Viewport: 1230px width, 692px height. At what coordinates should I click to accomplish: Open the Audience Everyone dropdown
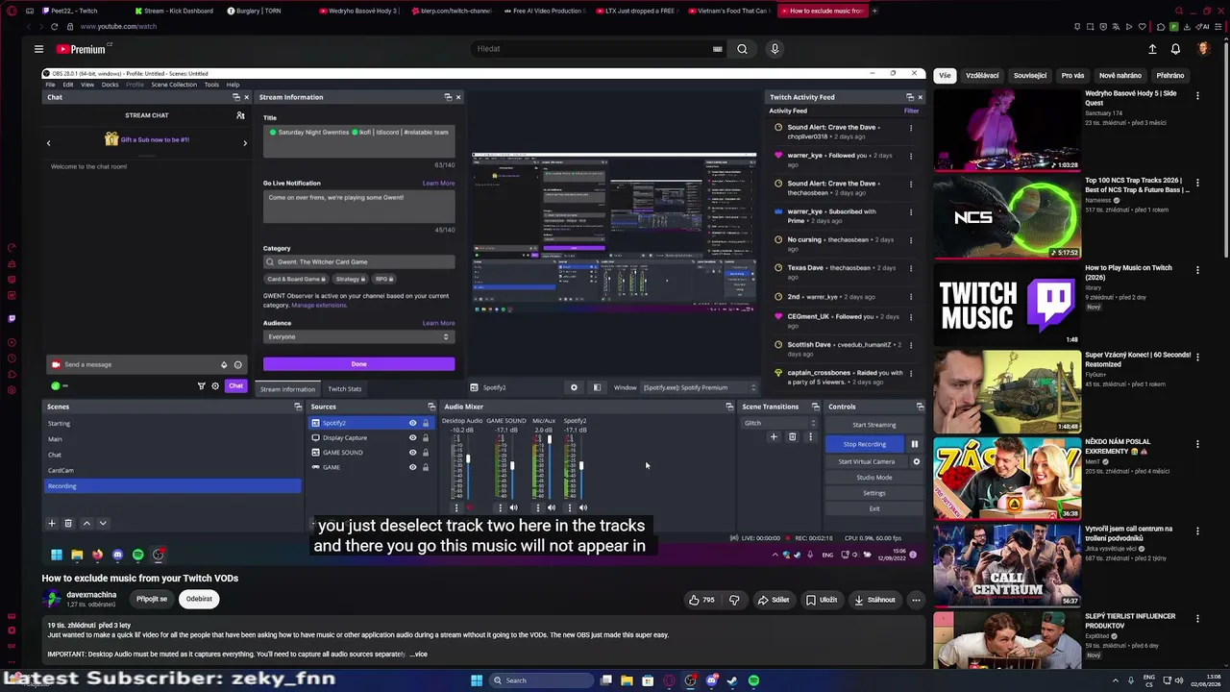click(x=358, y=337)
